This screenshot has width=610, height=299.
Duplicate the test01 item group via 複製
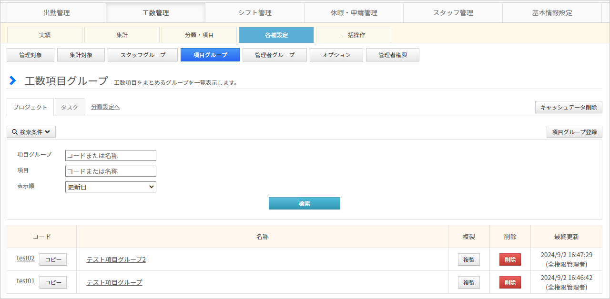(468, 282)
